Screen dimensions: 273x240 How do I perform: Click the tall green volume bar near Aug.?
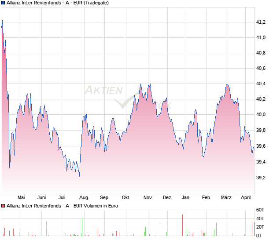(82, 227)
